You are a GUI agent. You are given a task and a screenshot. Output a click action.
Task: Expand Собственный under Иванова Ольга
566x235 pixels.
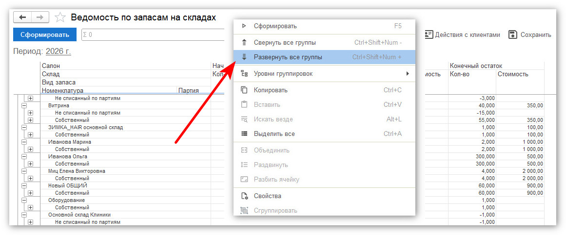click(31, 164)
